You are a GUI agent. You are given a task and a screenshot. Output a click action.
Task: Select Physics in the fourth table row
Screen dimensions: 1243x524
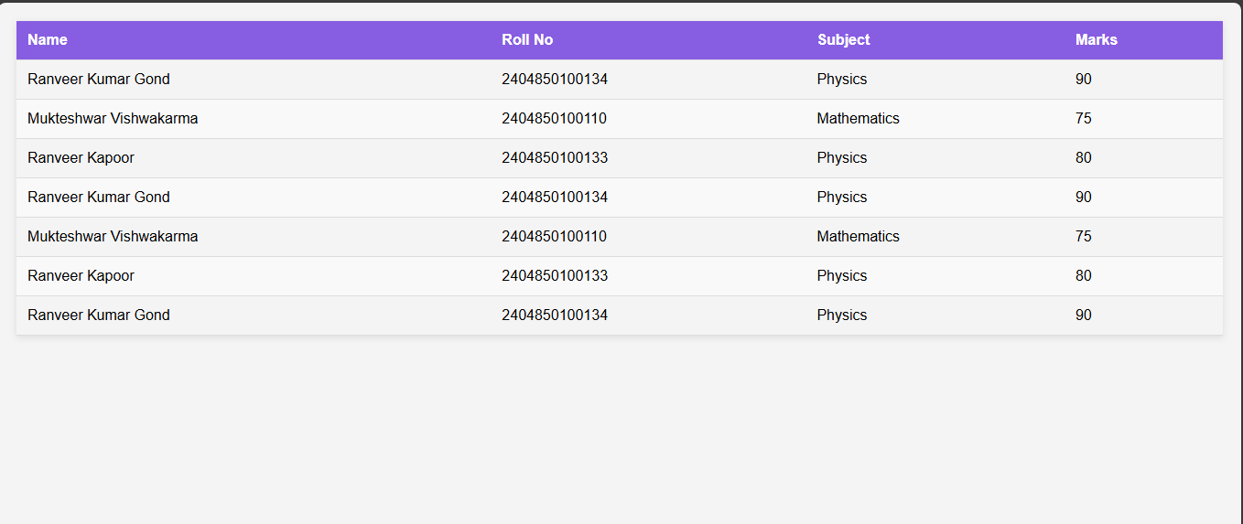[841, 198]
